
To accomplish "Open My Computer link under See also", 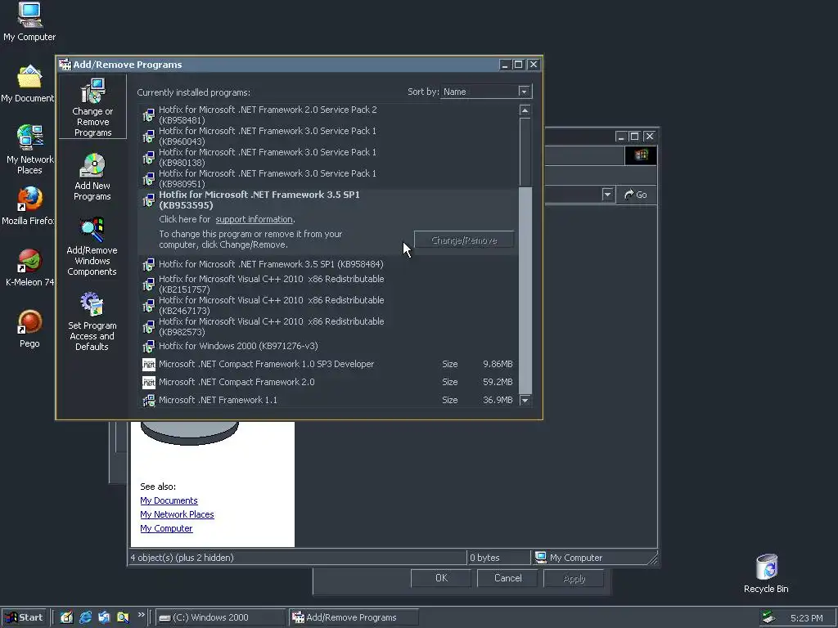I will point(166,528).
